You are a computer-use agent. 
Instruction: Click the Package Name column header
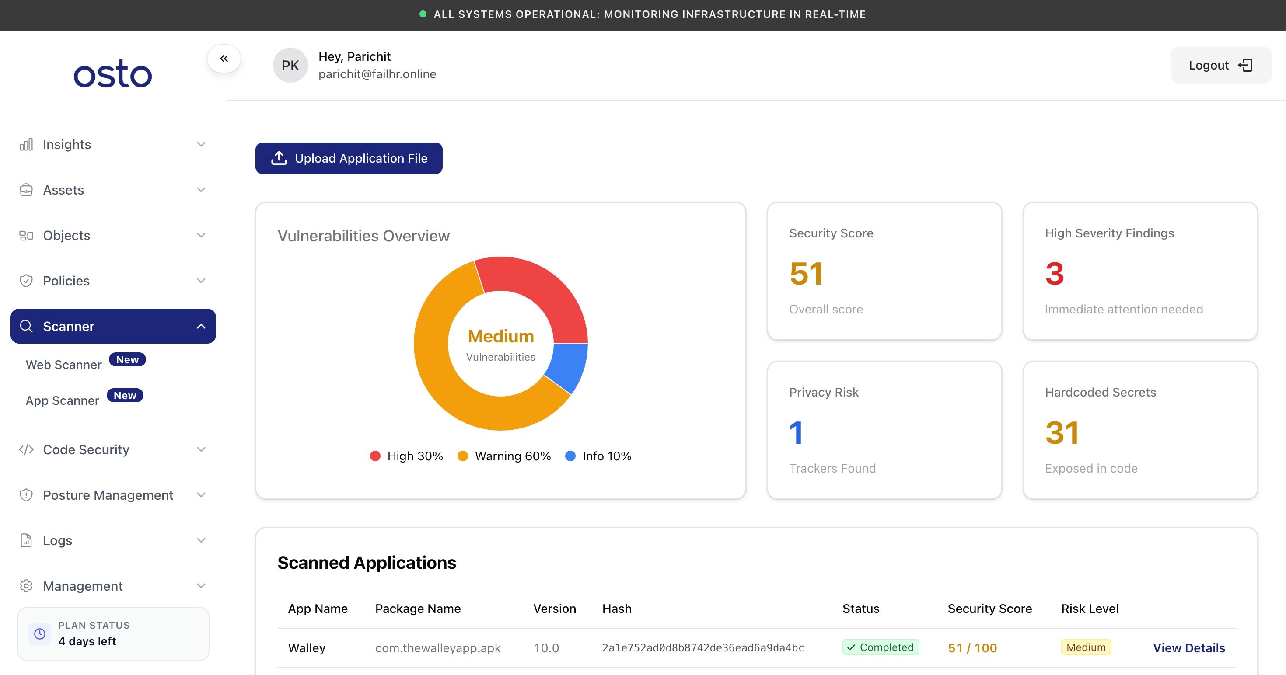(x=418, y=608)
